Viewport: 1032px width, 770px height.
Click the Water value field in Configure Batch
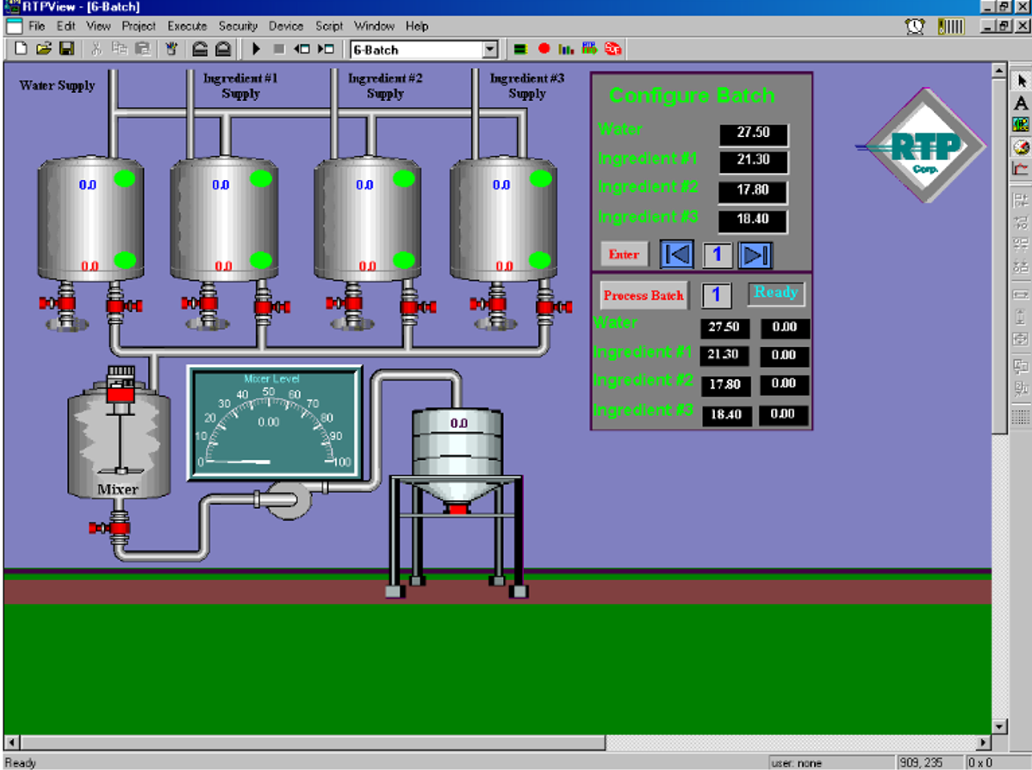pos(753,135)
